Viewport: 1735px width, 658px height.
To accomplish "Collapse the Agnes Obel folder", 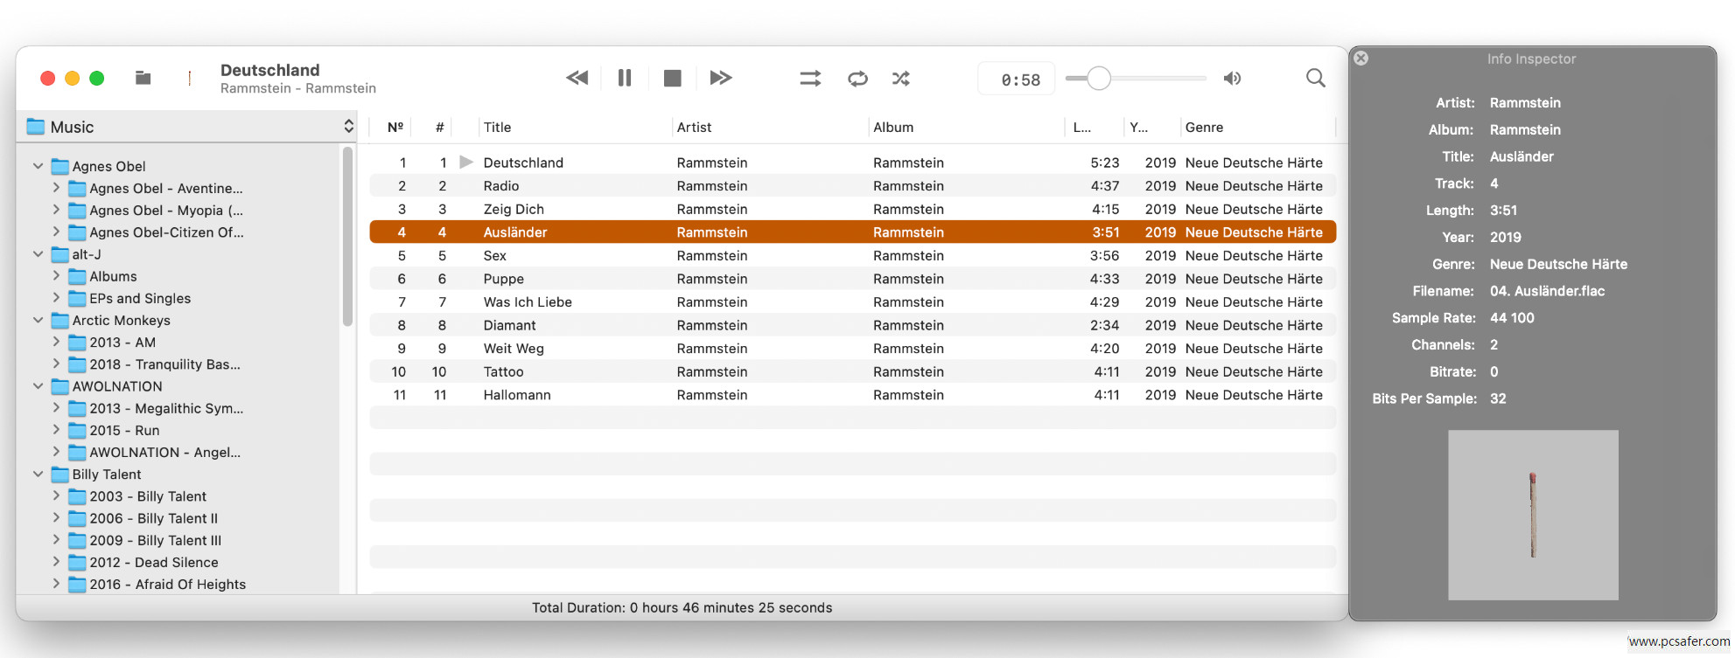I will [38, 166].
